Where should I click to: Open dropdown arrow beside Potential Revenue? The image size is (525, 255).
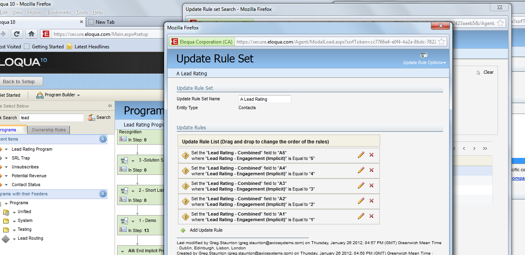click(7, 176)
